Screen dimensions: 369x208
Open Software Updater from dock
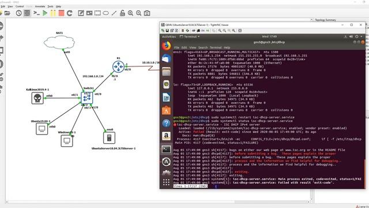[166, 162]
